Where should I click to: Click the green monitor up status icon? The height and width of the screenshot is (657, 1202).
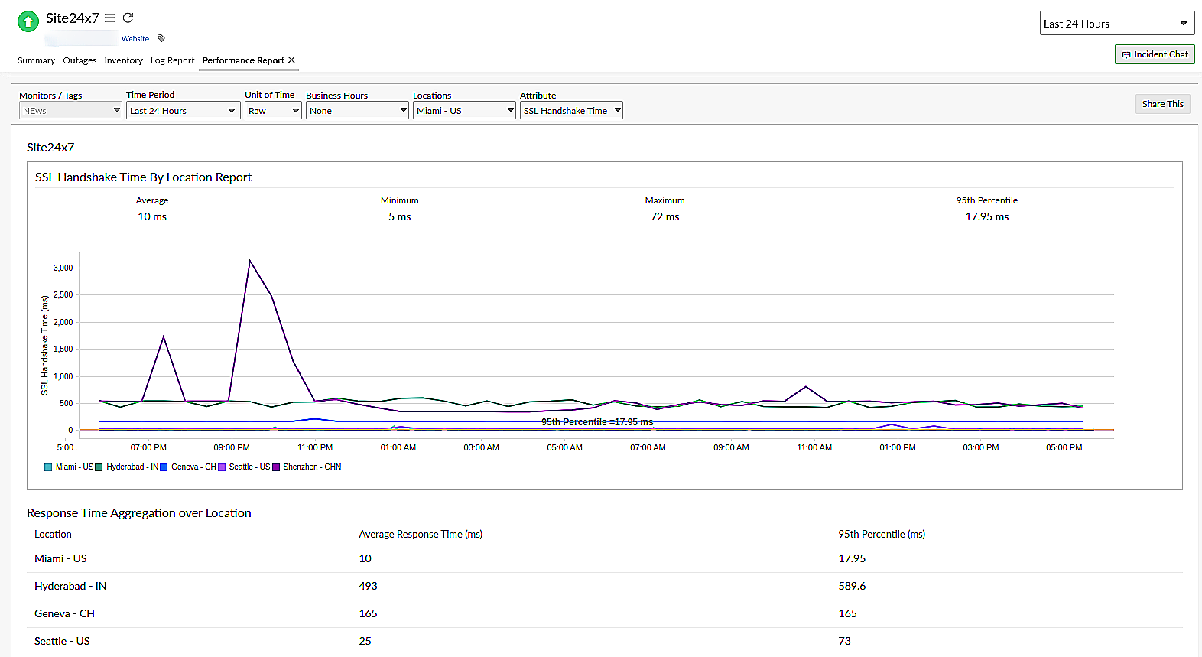(x=28, y=21)
